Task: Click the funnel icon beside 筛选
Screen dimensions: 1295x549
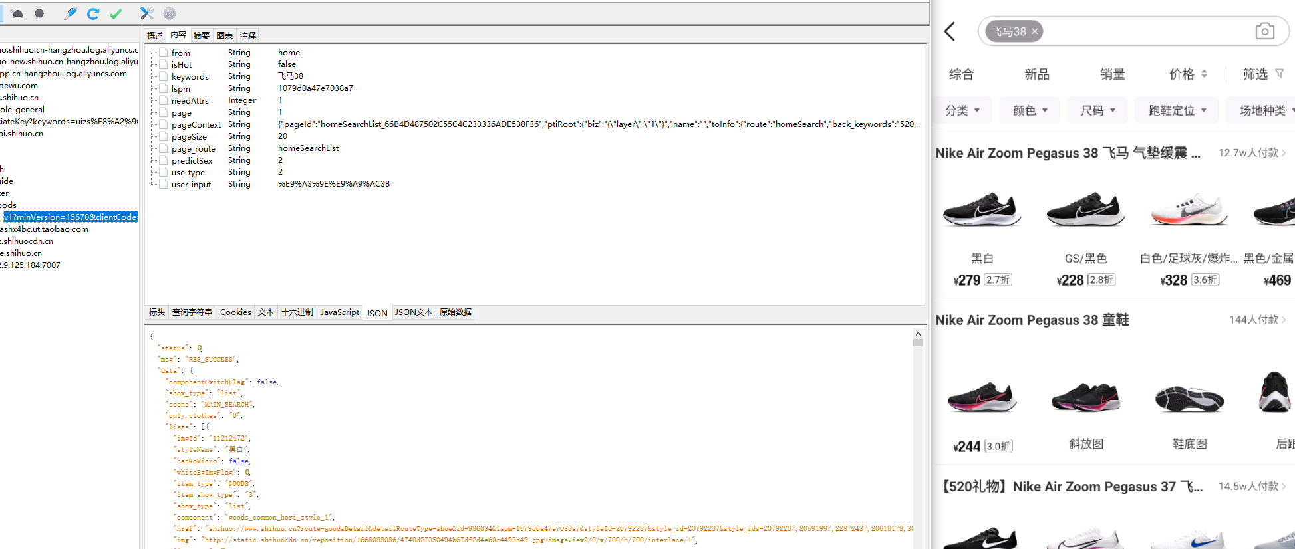Action: [x=1280, y=74]
